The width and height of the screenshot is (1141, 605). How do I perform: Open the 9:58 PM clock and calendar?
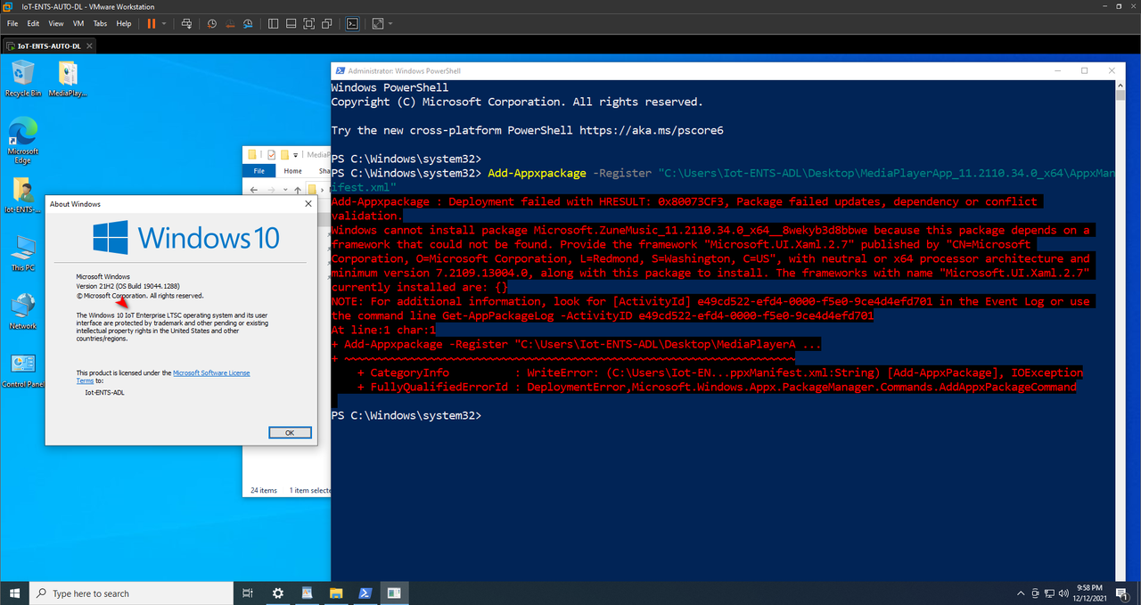(1089, 593)
